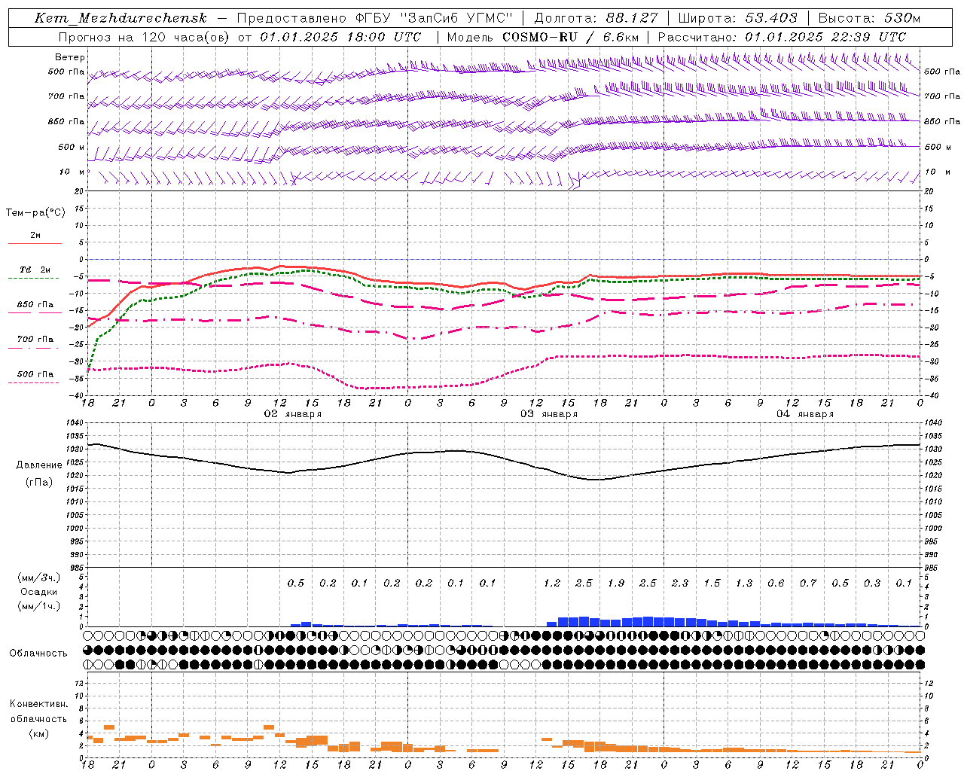Select the (мм/1ч.) precipitation unit label
Image resolution: width=964 pixels, height=771 pixels.
point(39,606)
